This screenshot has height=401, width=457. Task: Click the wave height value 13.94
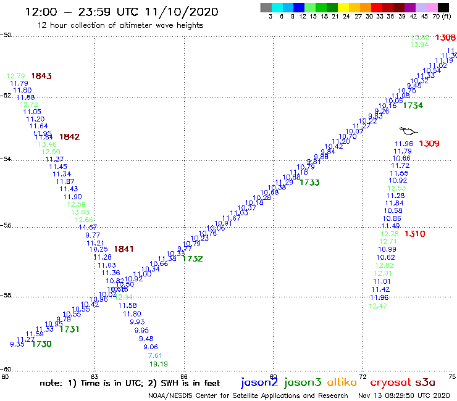point(419,44)
